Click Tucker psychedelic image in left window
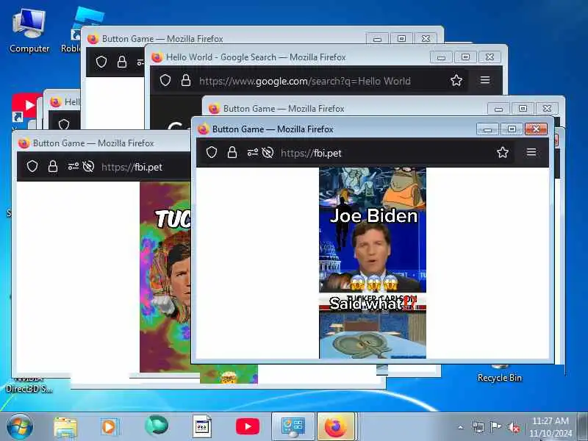 (165, 277)
